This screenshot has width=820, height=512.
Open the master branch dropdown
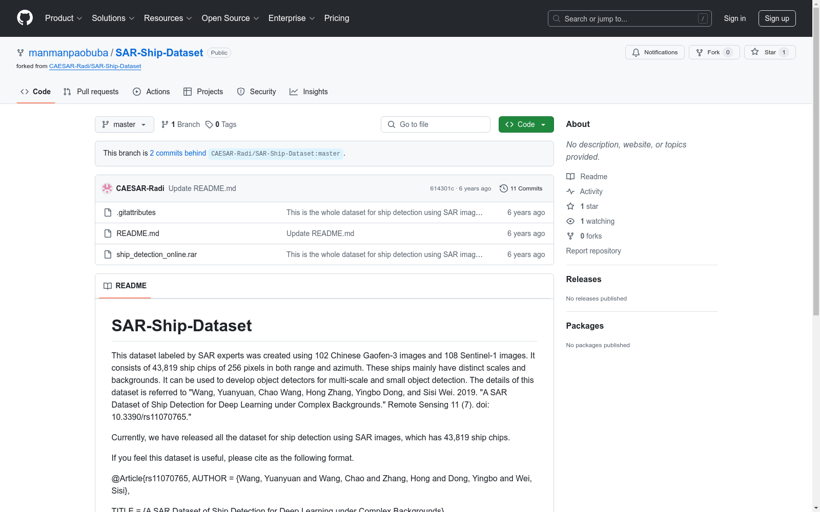125,124
